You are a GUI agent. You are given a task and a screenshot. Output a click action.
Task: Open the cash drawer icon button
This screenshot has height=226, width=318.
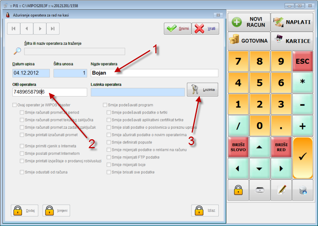pos(260,190)
